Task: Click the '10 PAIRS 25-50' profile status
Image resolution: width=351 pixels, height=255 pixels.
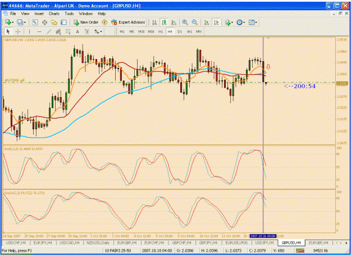Action: pyautogui.click(x=118, y=251)
